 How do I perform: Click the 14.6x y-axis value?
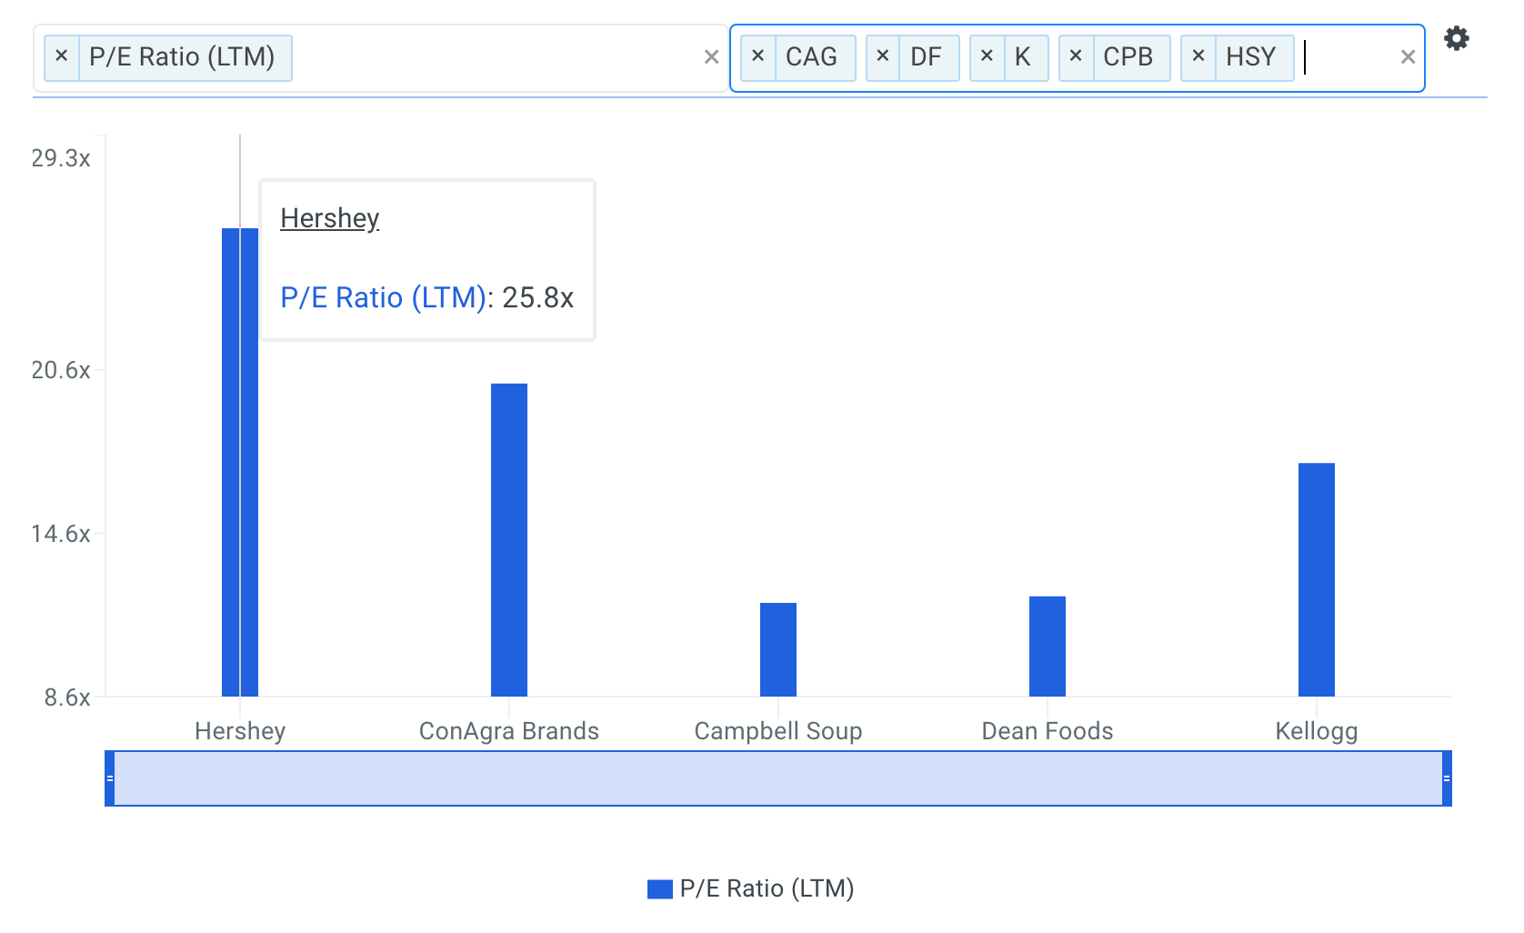point(61,534)
